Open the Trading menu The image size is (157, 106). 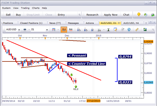click(25, 8)
